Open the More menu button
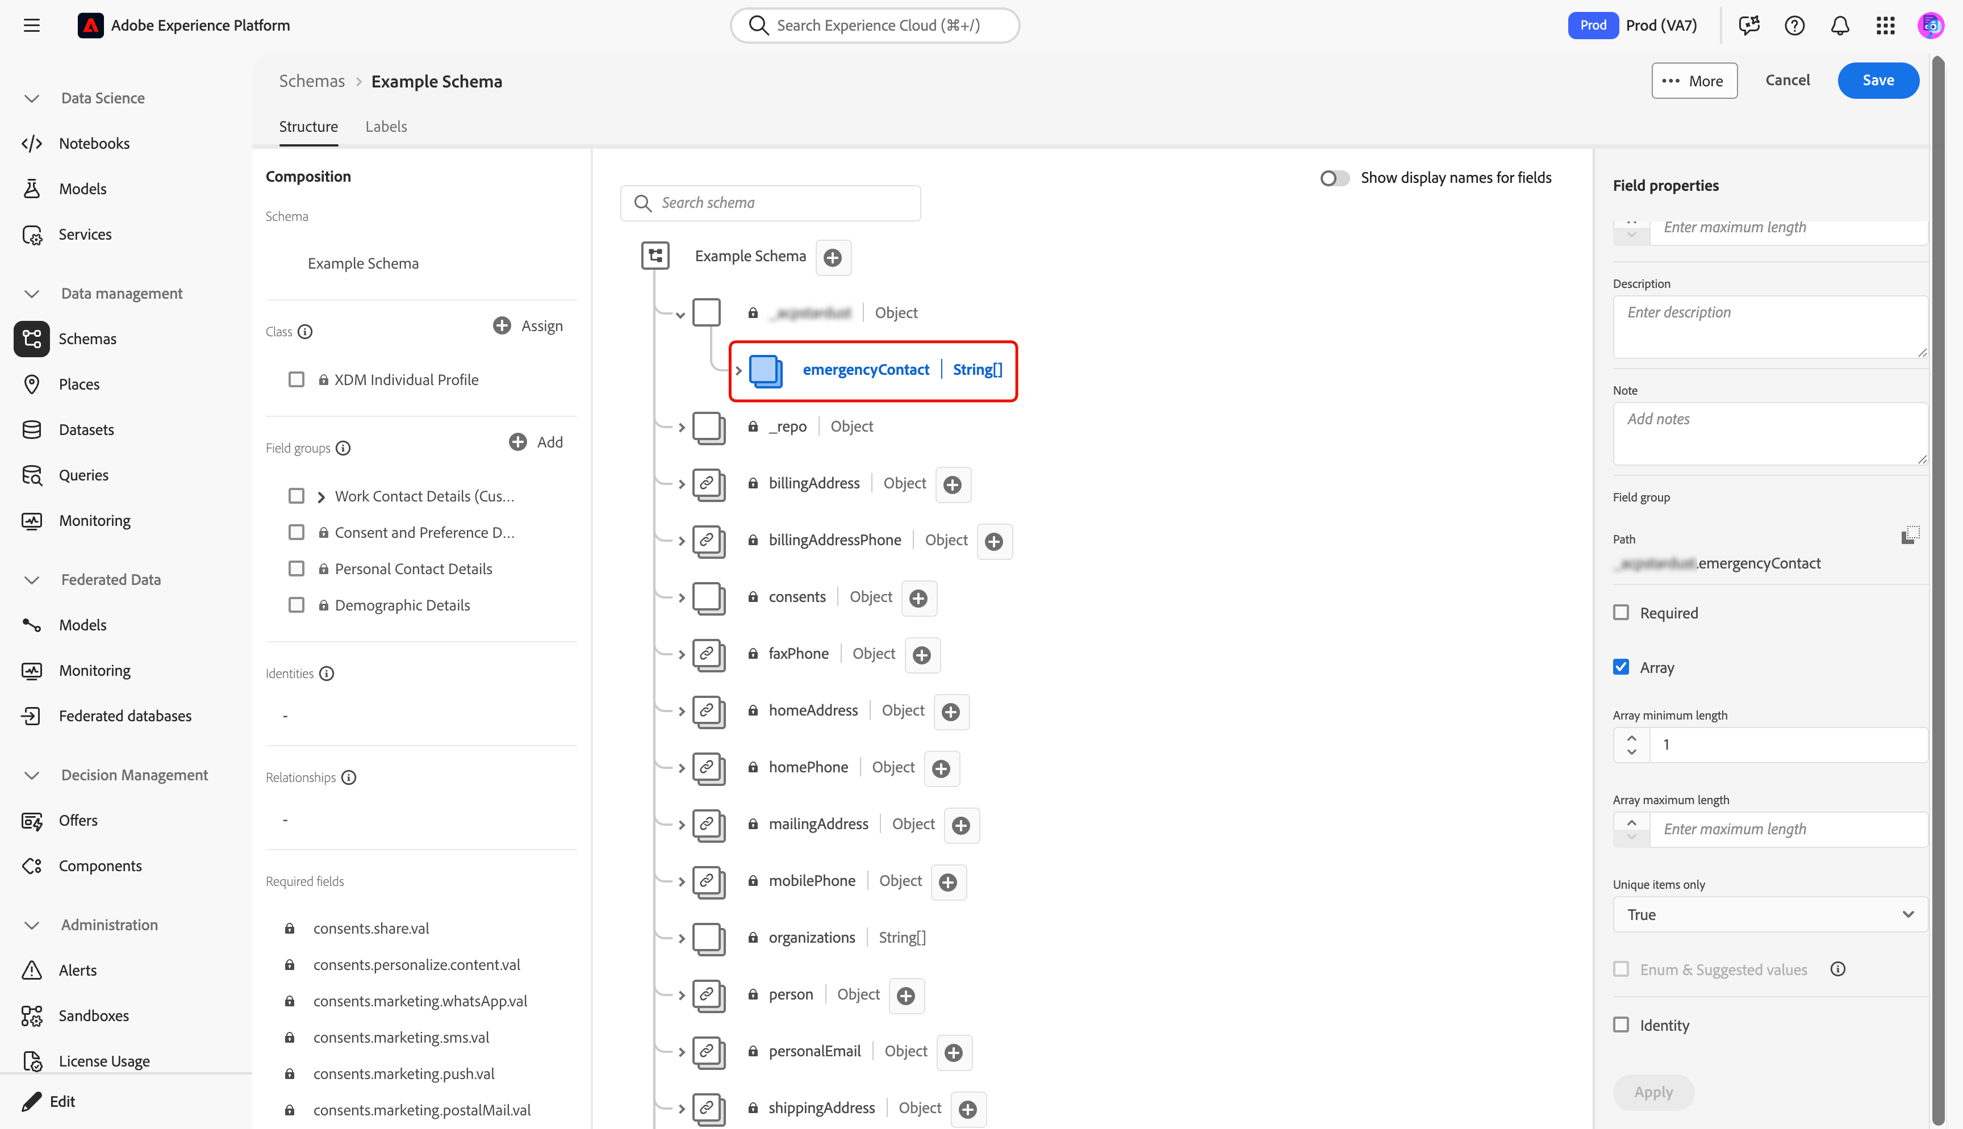 pyautogui.click(x=1694, y=81)
